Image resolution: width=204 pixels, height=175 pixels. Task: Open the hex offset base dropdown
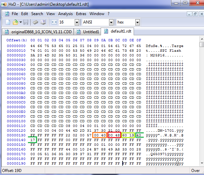(x=137, y=22)
